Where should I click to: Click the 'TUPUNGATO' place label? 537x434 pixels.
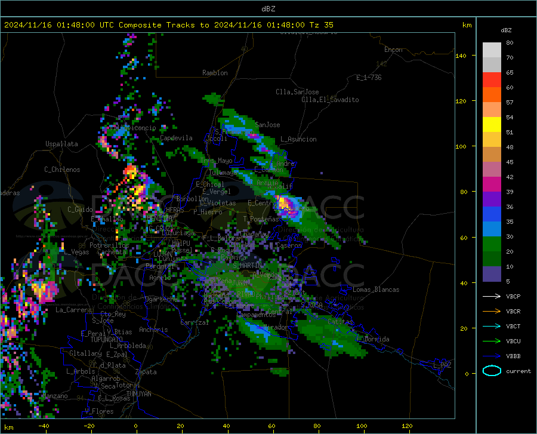pyautogui.click(x=106, y=340)
